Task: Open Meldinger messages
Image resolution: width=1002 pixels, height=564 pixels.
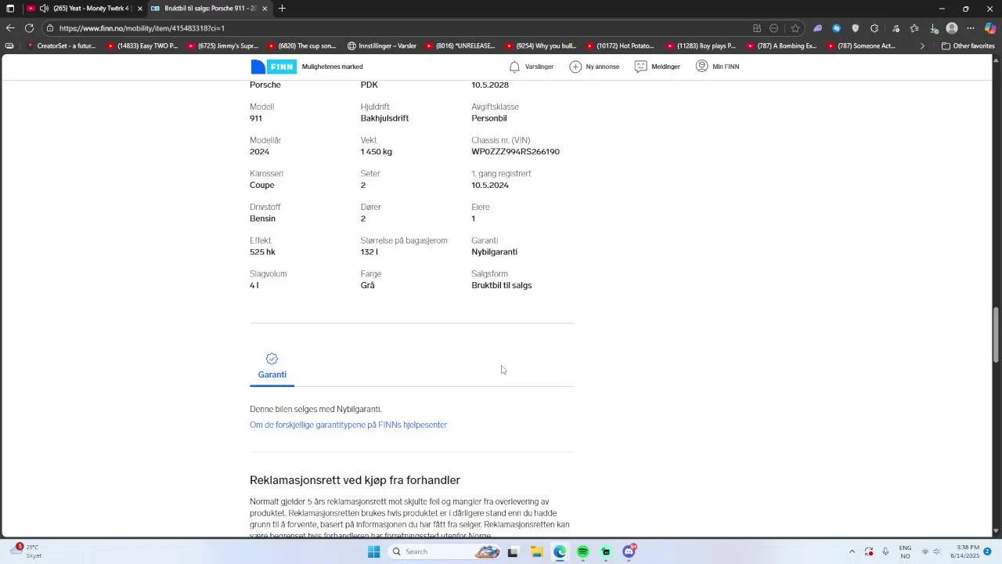Action: coord(657,67)
